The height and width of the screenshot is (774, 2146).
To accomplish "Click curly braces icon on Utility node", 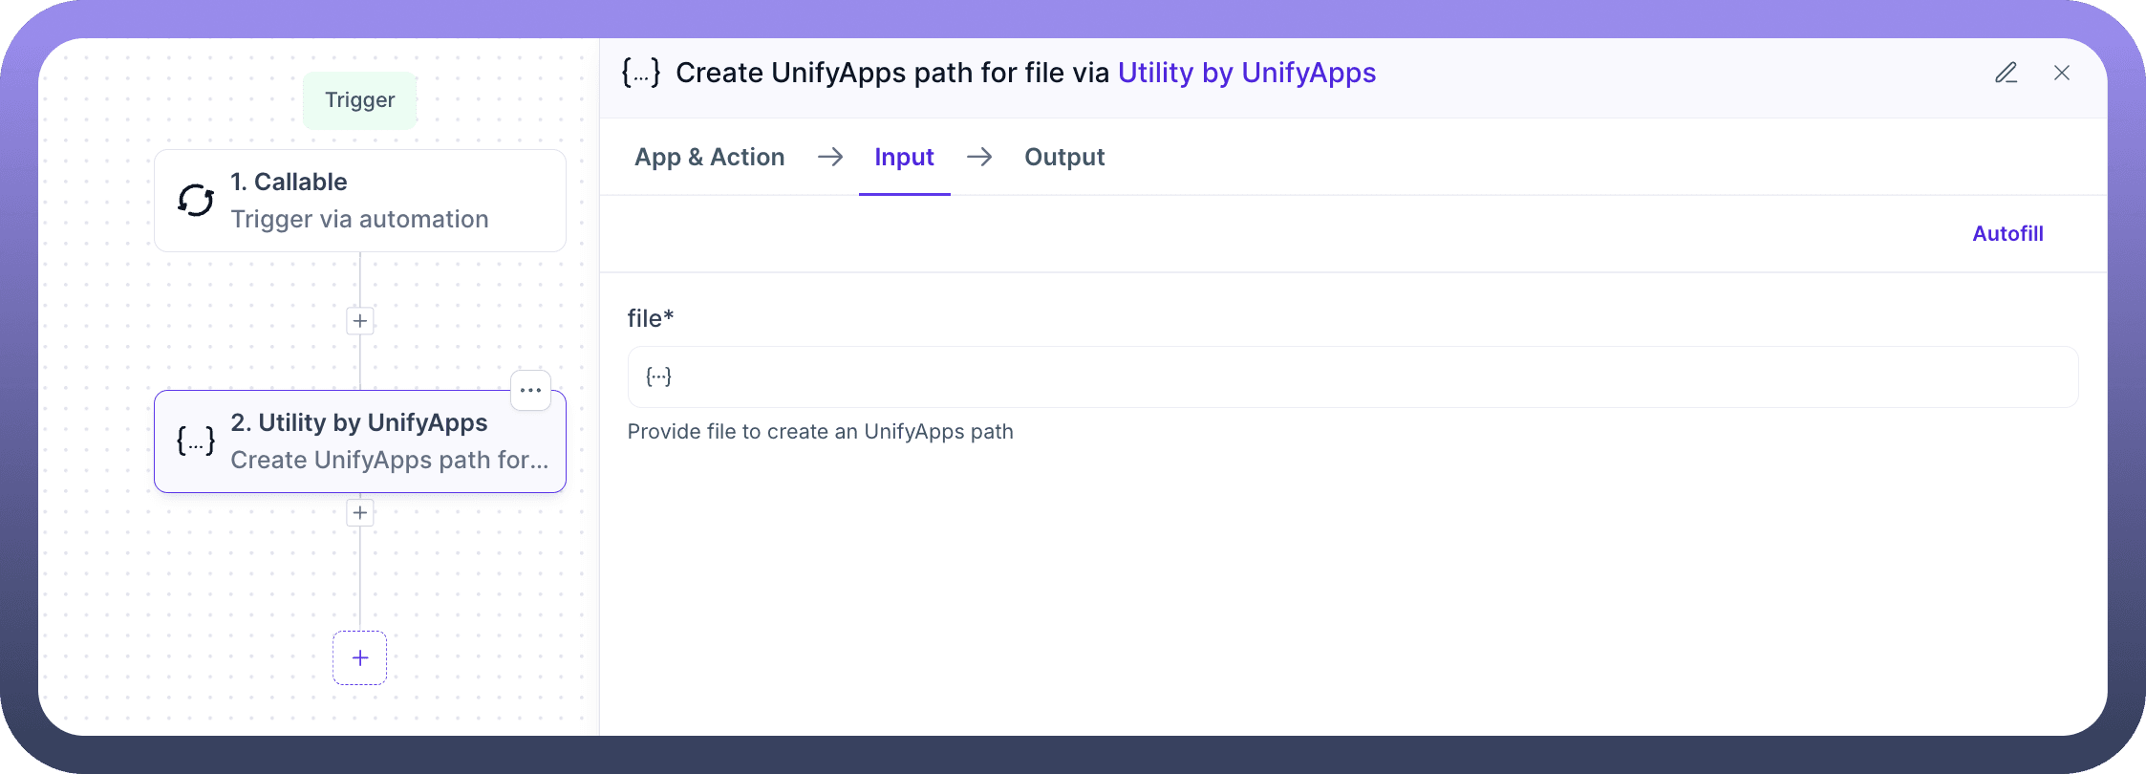I will pos(196,441).
